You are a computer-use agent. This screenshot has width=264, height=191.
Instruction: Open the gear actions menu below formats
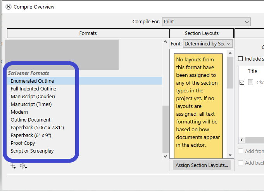tap(23, 166)
